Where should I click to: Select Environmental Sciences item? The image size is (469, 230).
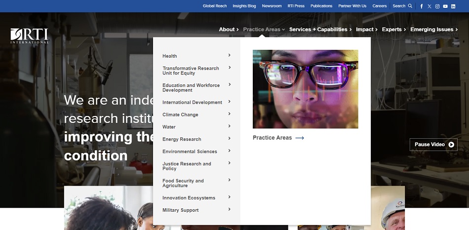pyautogui.click(x=190, y=152)
